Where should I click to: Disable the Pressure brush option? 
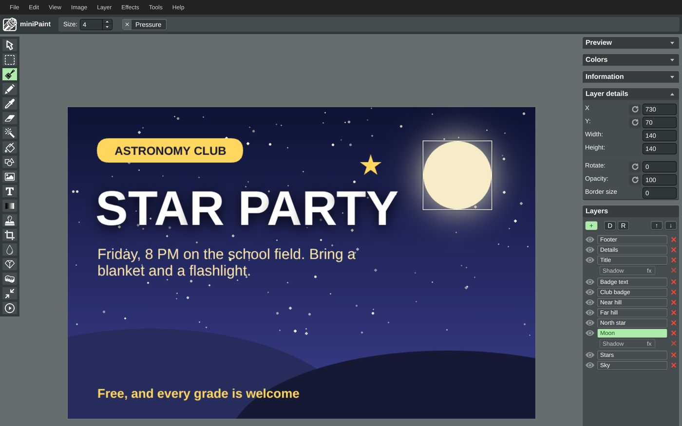tap(144, 24)
